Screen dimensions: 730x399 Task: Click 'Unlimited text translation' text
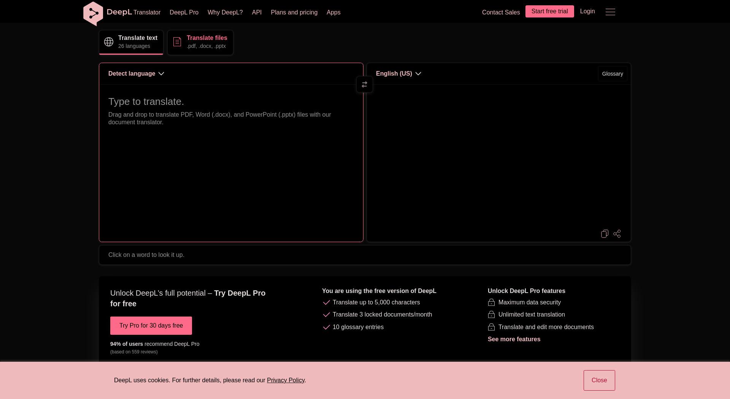pyautogui.click(x=532, y=315)
